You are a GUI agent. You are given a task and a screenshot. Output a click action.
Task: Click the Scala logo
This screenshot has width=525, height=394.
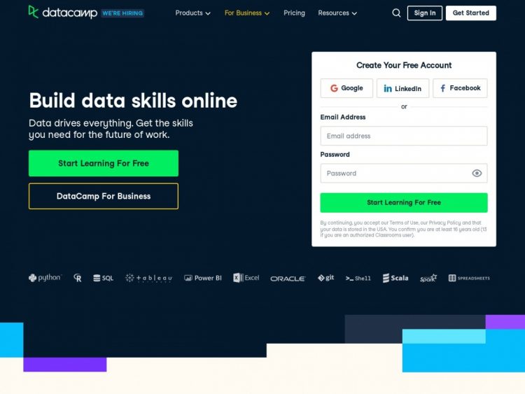tap(395, 278)
